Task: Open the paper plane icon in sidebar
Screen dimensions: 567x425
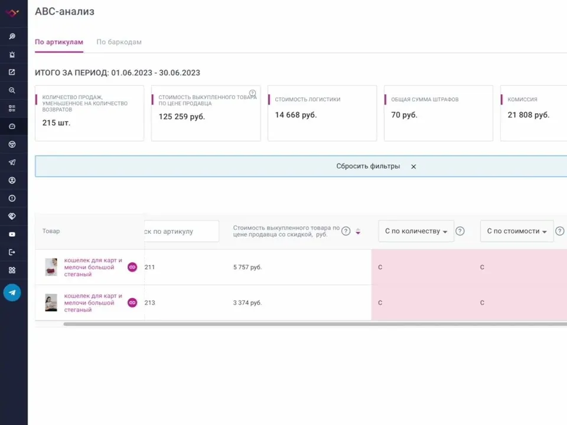Action: tap(12, 162)
